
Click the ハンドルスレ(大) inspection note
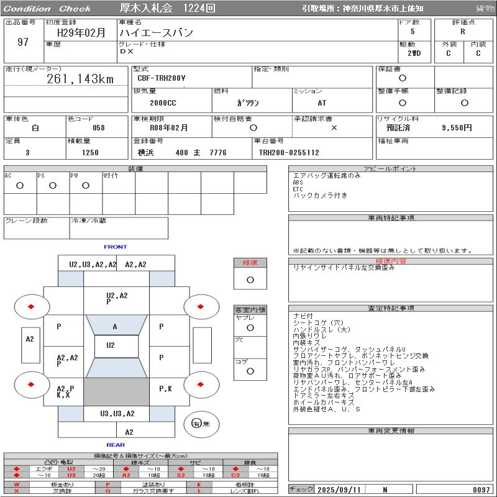(322, 329)
